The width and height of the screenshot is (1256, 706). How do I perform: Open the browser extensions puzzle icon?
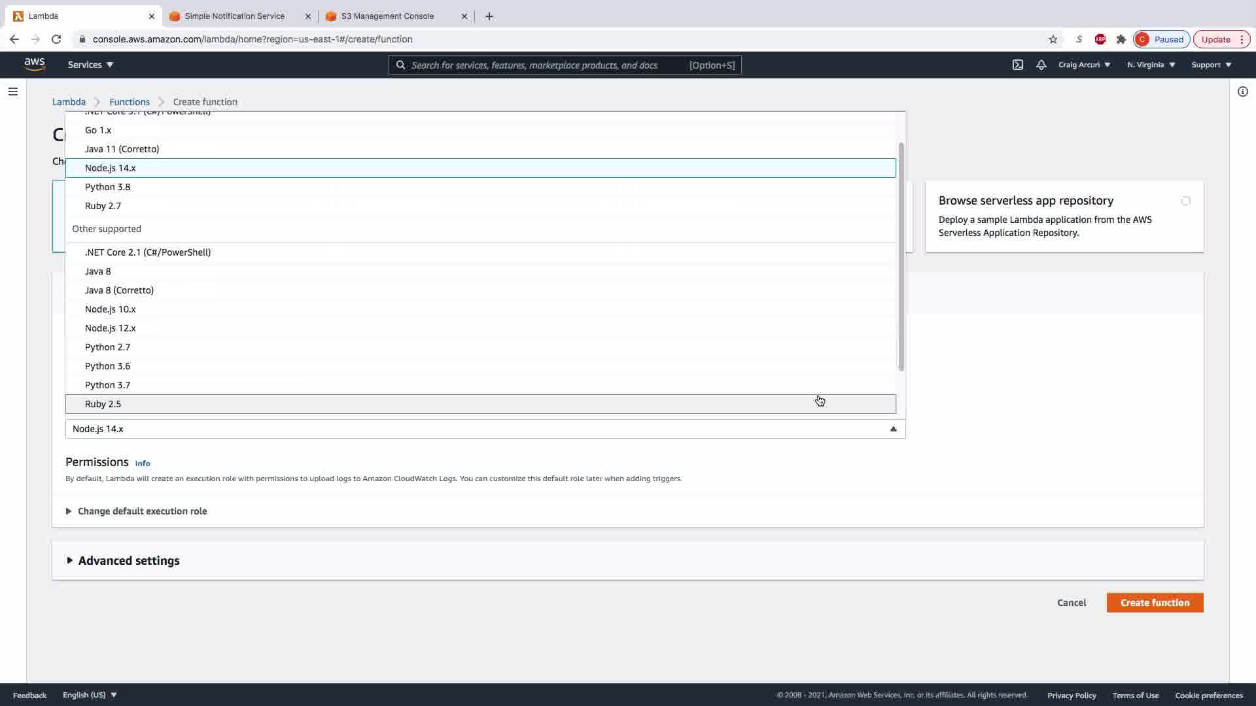1121,39
